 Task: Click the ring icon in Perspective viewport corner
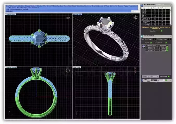(135, 17)
